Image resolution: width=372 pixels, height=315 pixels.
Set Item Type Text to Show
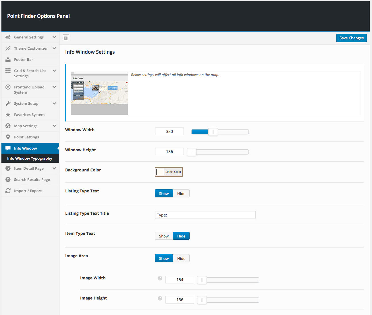164,236
